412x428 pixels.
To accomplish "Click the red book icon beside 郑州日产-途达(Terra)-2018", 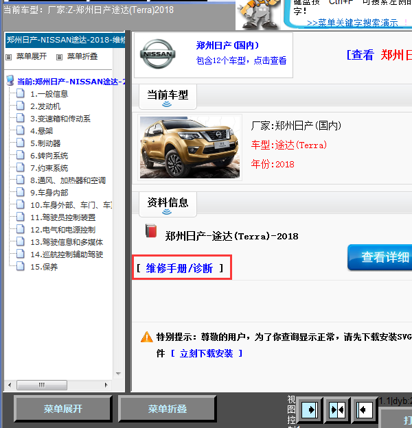I will (151, 230).
